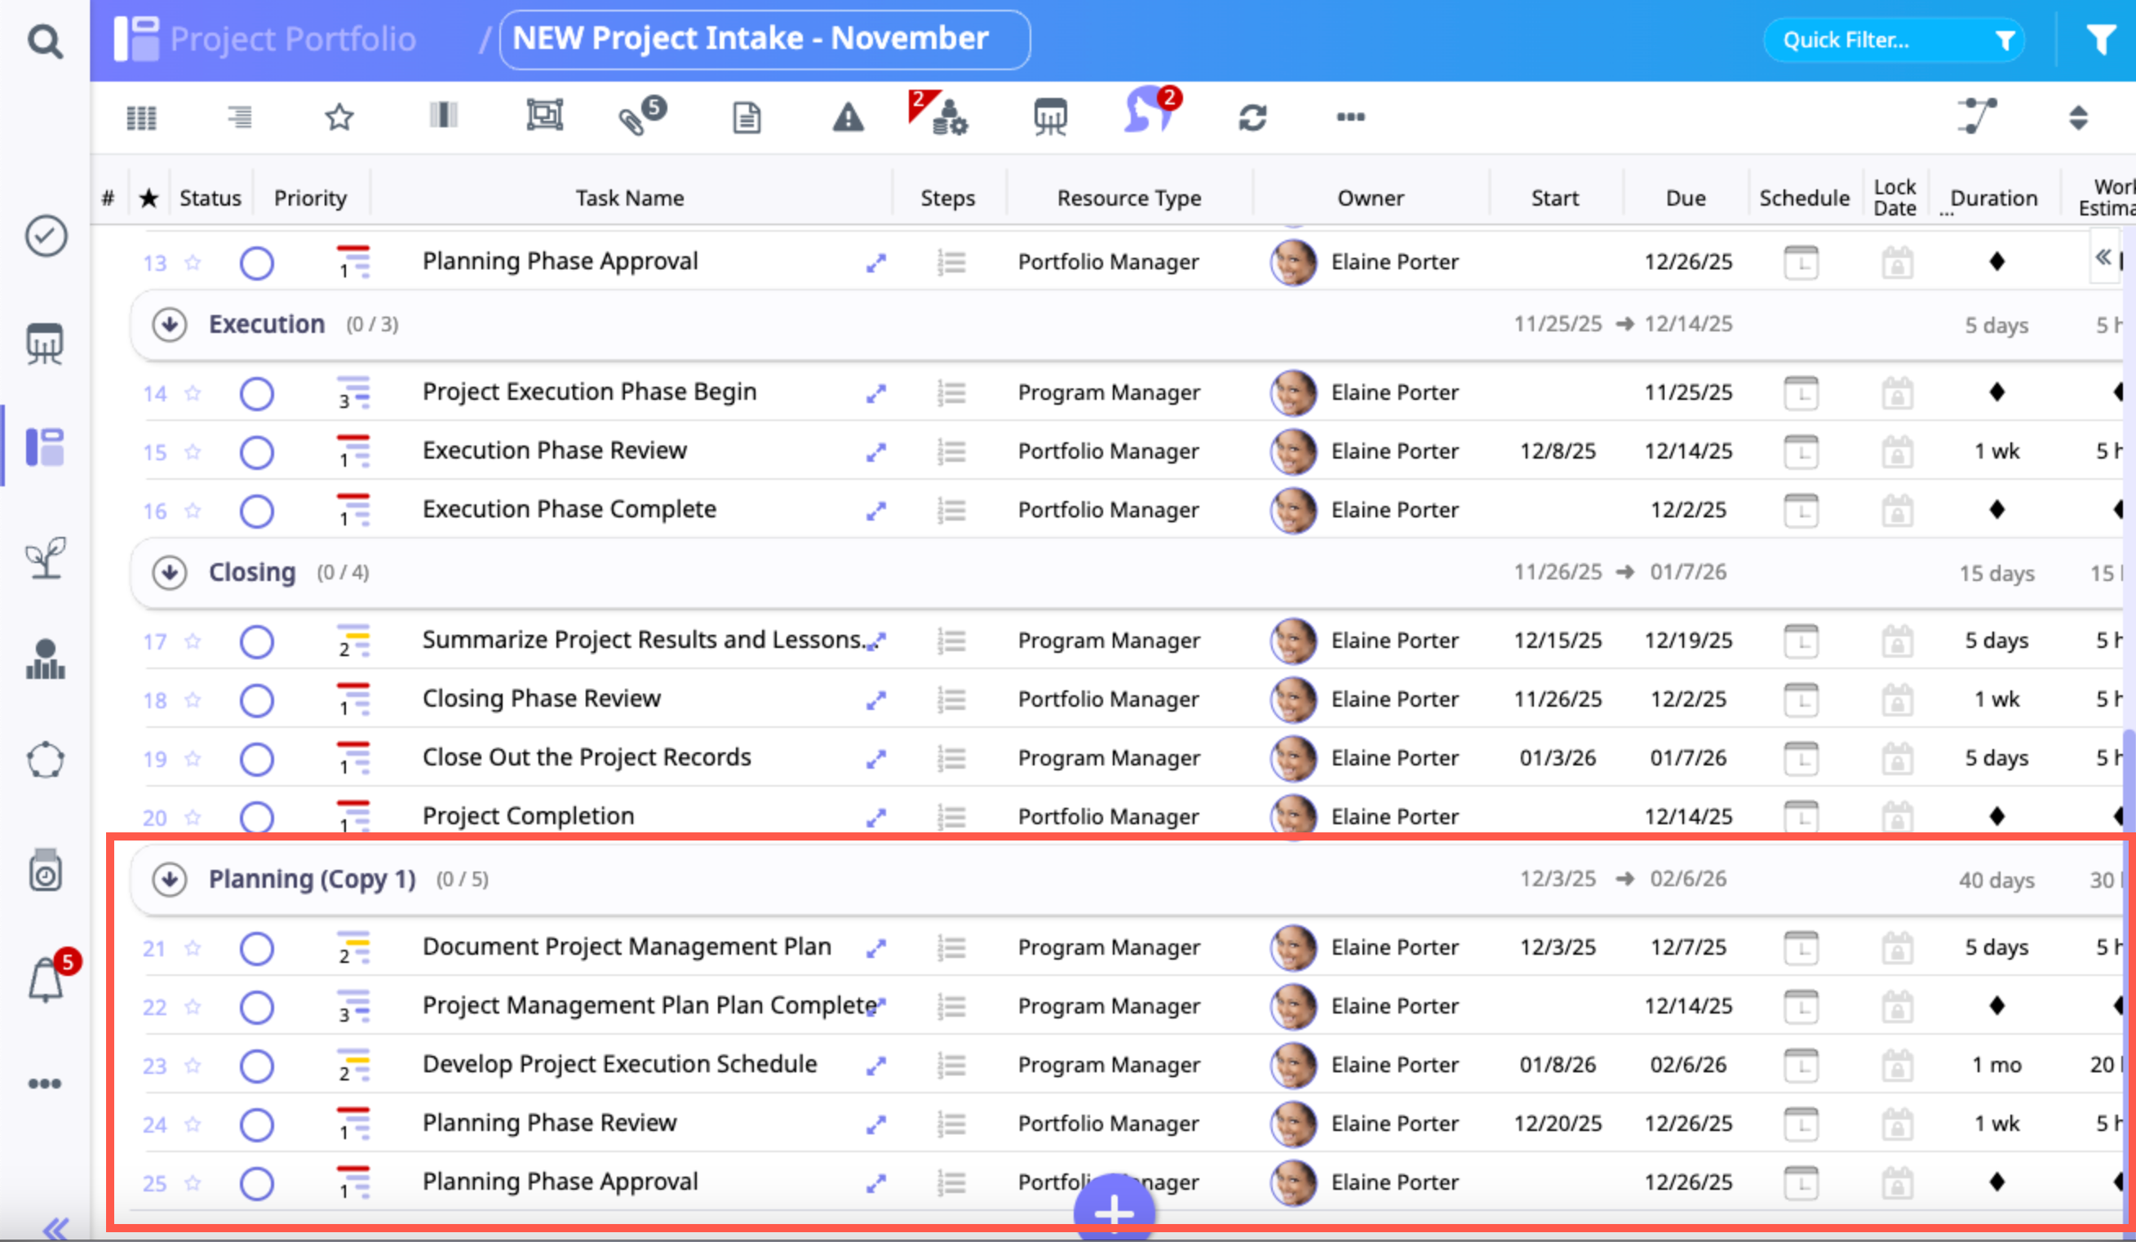Click the round plus add button
This screenshot has height=1242, width=2136.
[1113, 1210]
